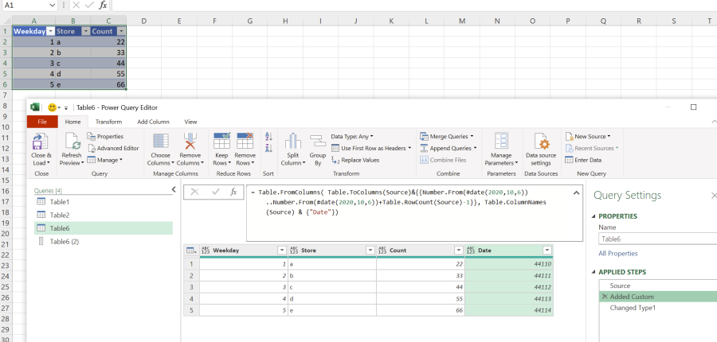Open the Count filter dropdown in Excel table
Image resolution: width=717 pixels, height=342 pixels.
tap(121, 32)
